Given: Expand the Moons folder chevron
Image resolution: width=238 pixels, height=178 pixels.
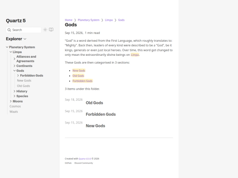Looking at the screenshot, I should (x=11, y=101).
